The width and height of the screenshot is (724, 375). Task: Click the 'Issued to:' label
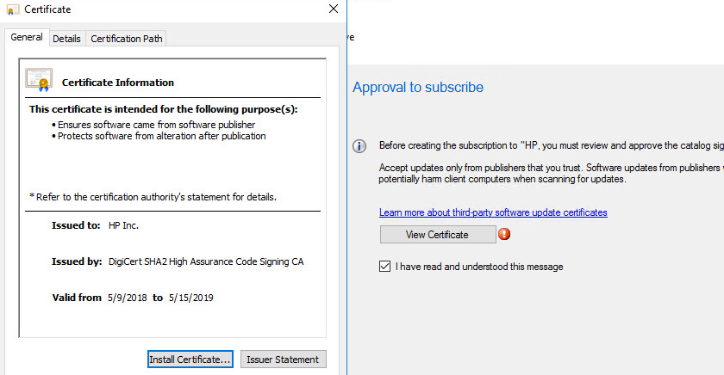pos(76,225)
